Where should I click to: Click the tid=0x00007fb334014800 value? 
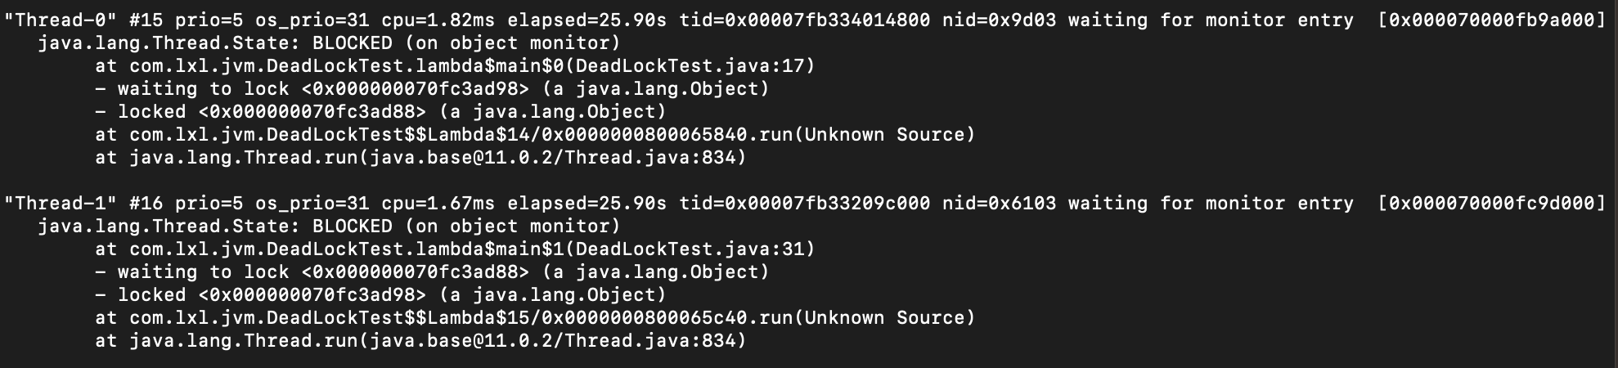click(x=804, y=20)
